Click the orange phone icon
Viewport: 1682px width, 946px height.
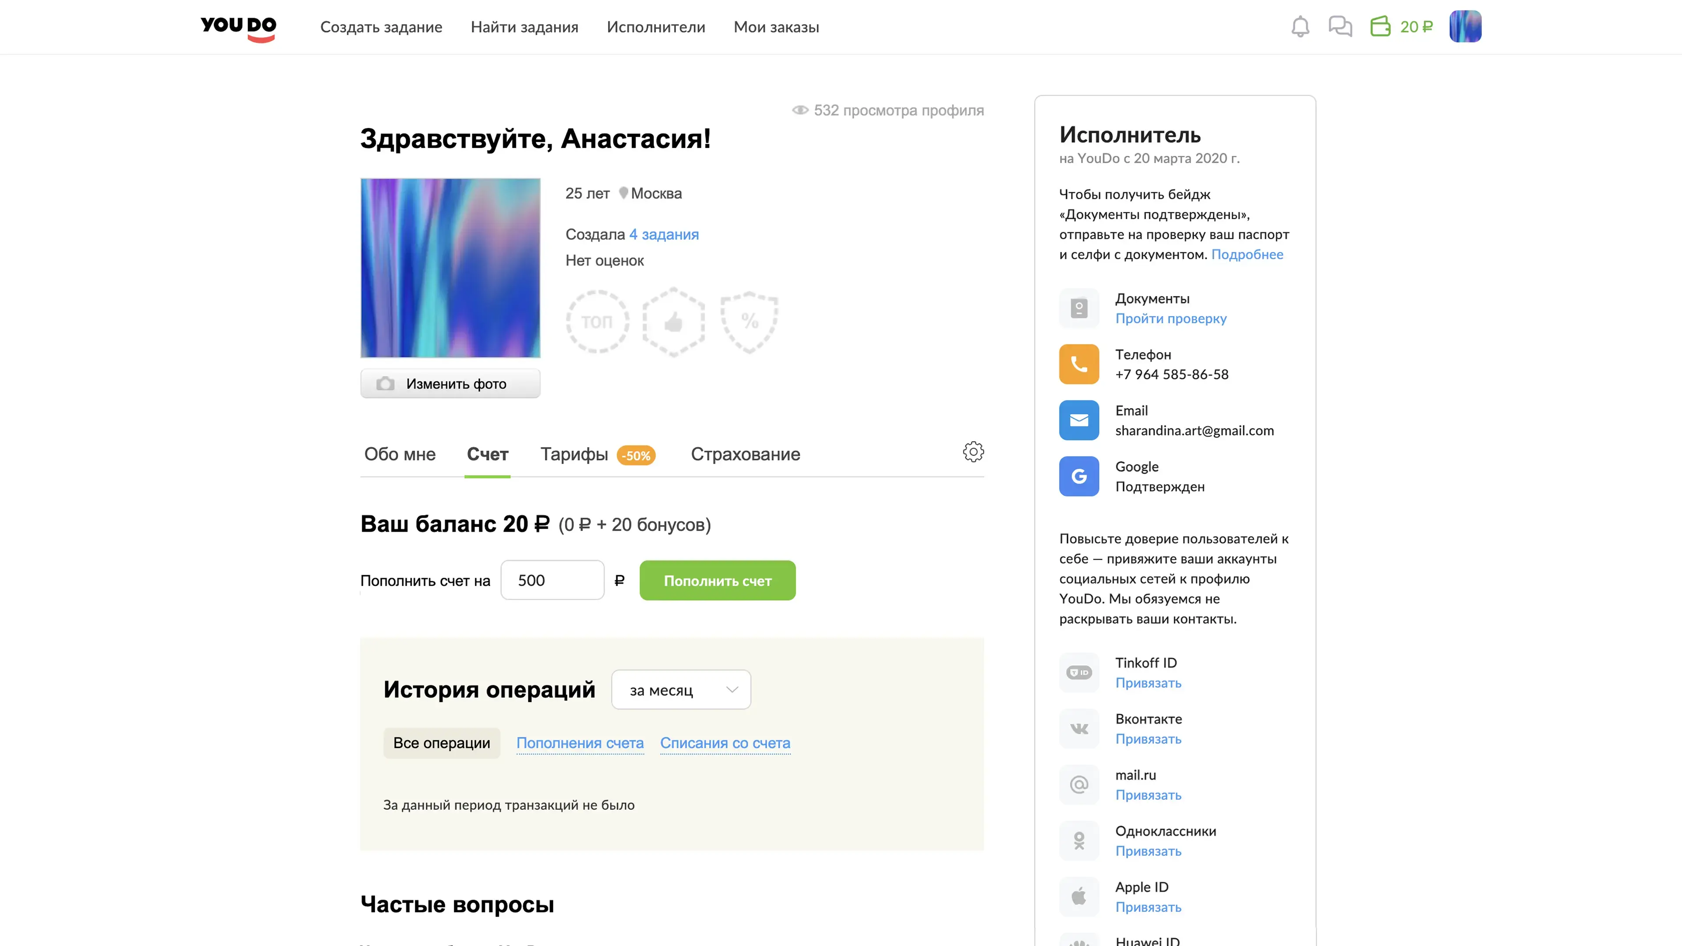[x=1079, y=364]
